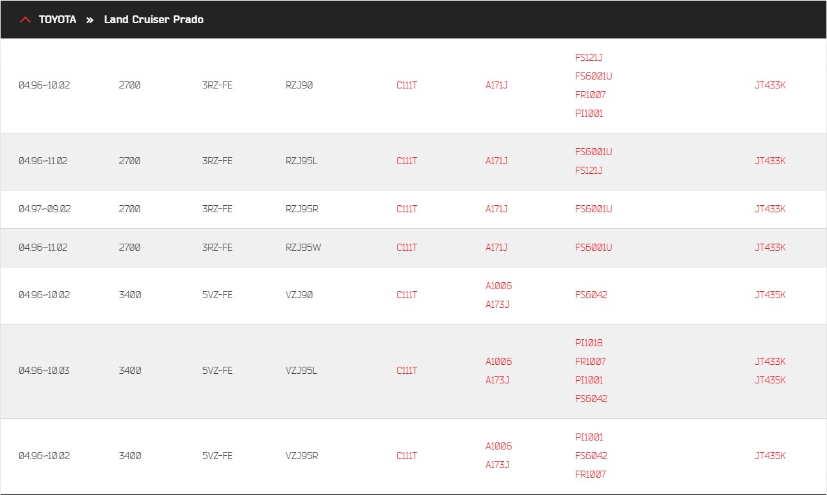Open PI1018 link in the VZJ95L row
The image size is (827, 495).
click(x=589, y=343)
